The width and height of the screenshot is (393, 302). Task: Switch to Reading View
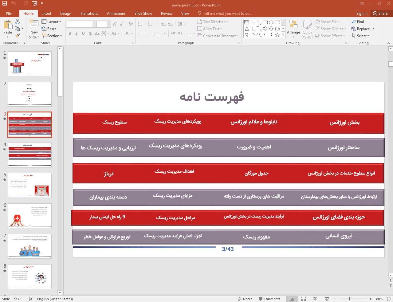pos(315,299)
